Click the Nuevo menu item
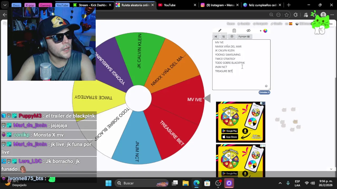 pyautogui.click(x=231, y=24)
